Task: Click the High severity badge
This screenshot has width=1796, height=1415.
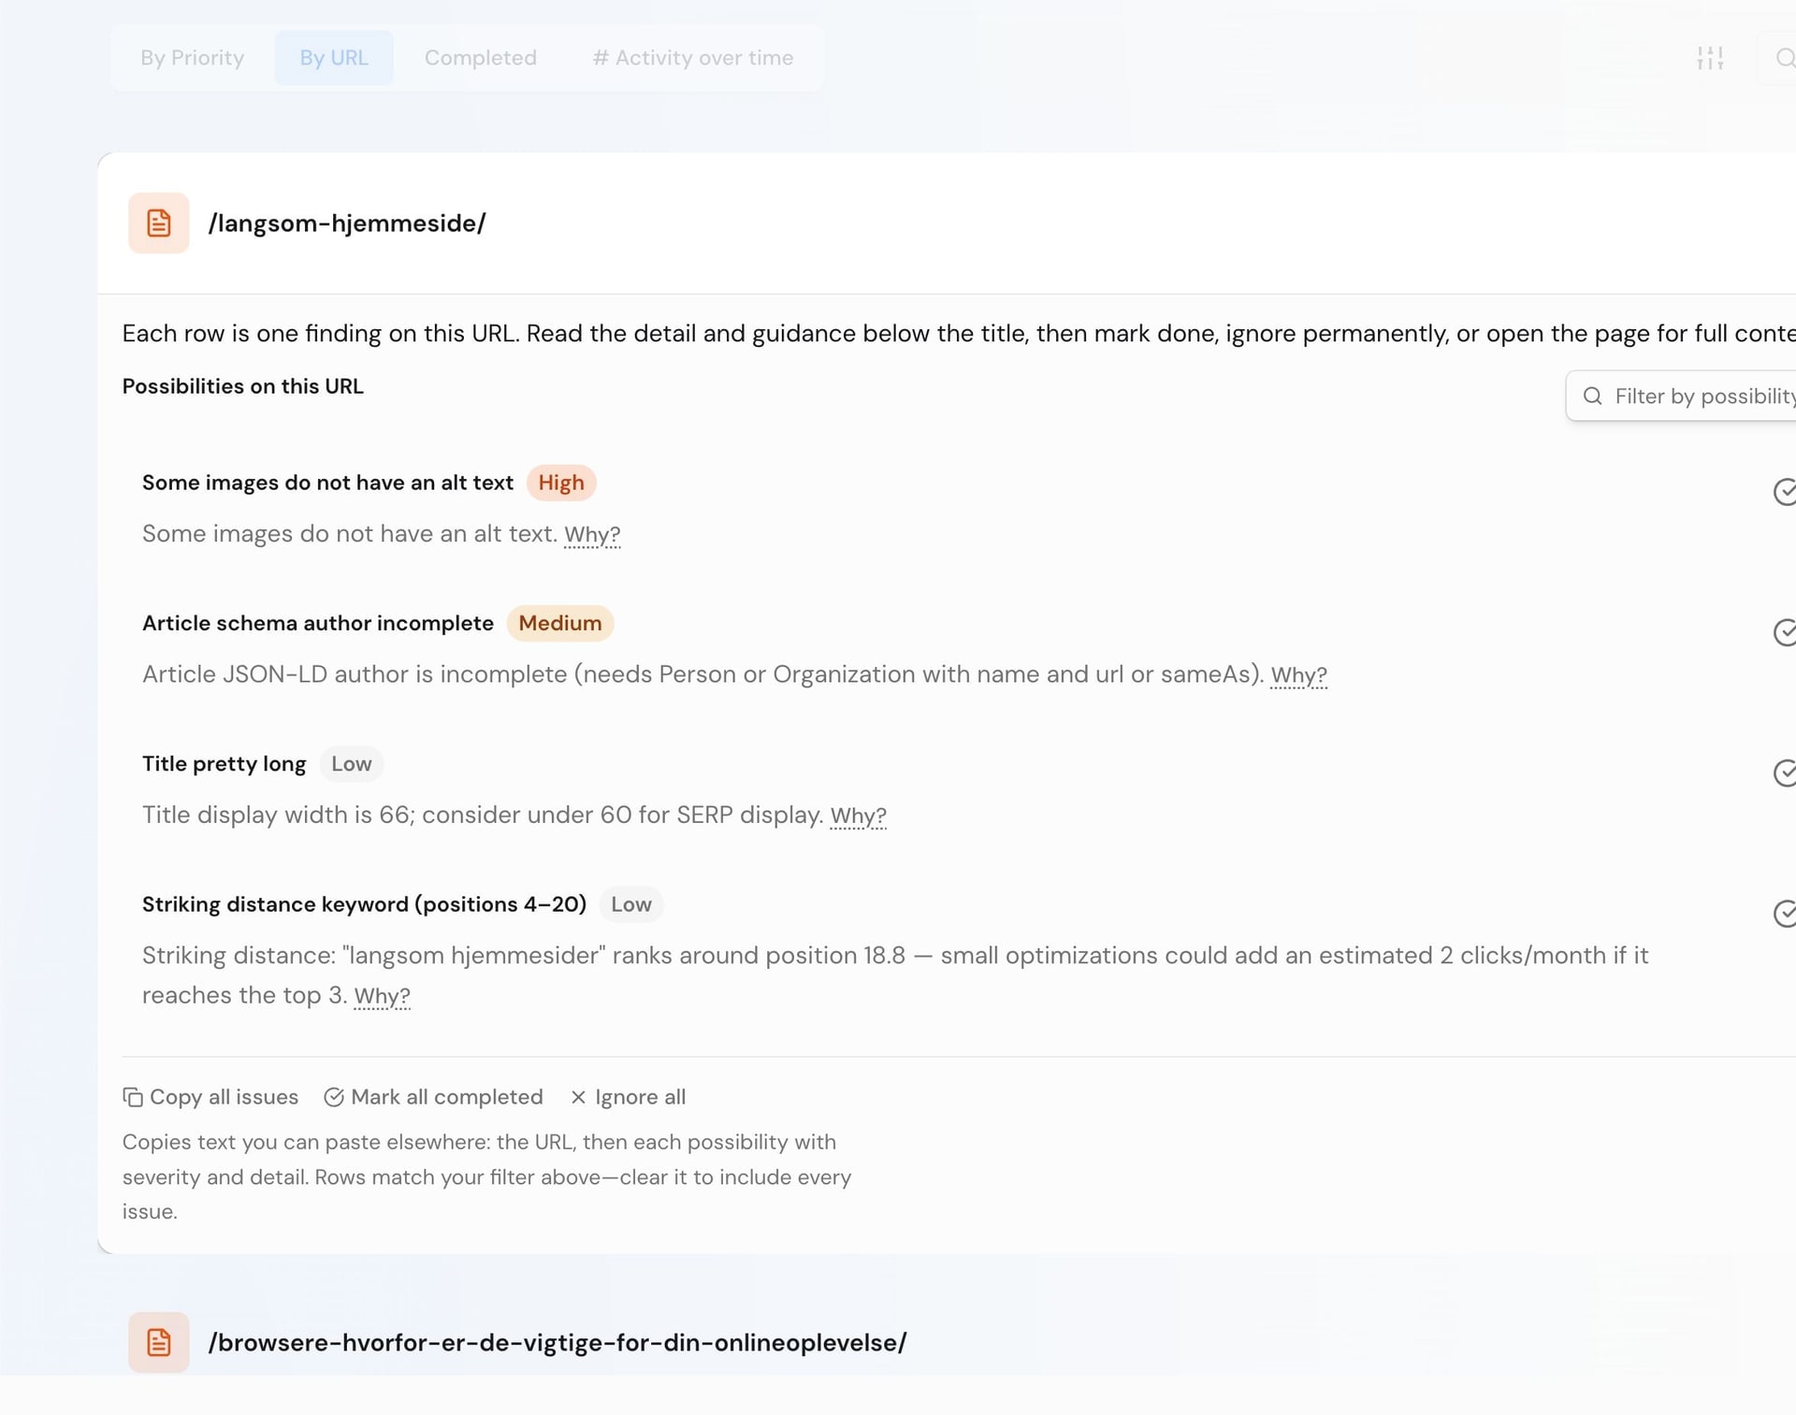Action: pyautogui.click(x=561, y=483)
